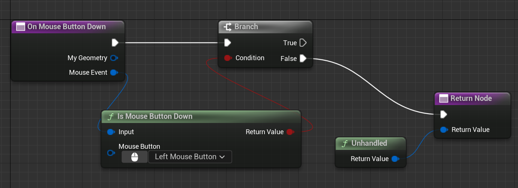This screenshot has height=188, width=518.
Task: Click the Unhandled function icon
Action: [x=344, y=143]
